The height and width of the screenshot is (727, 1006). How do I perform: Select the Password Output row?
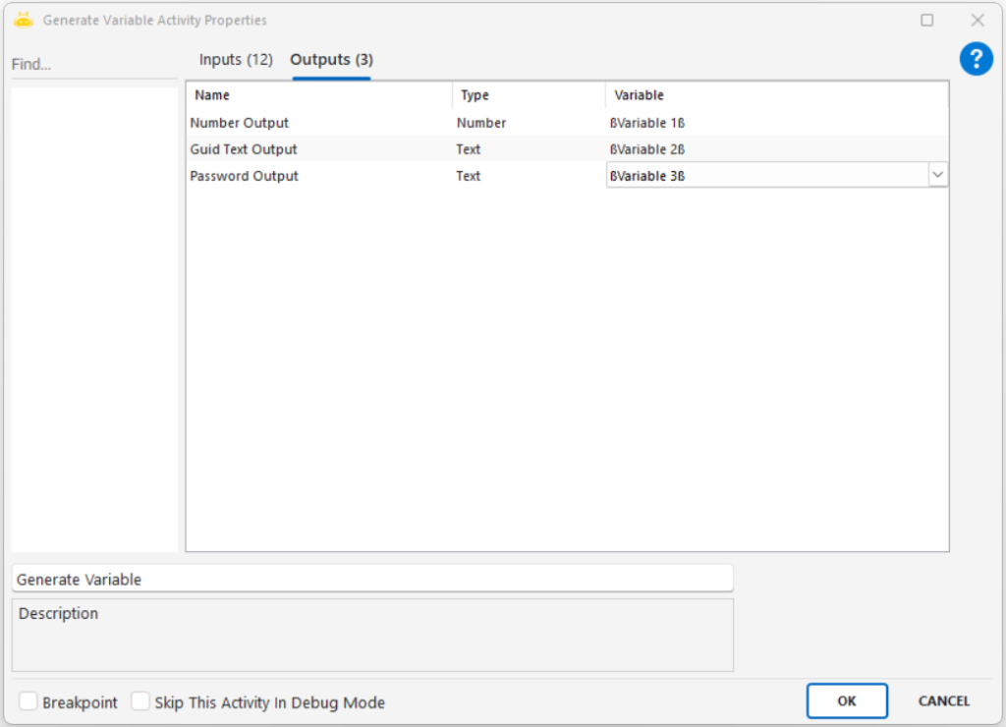click(245, 176)
